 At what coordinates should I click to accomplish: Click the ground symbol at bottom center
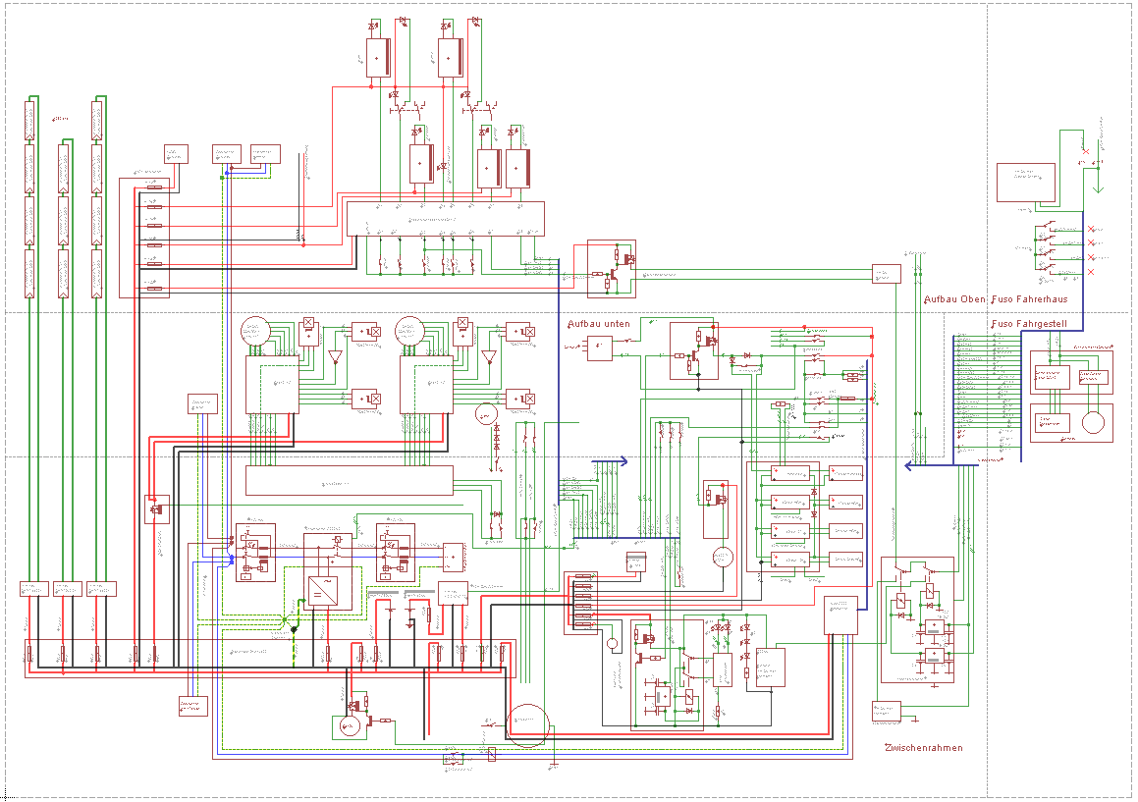tap(554, 763)
